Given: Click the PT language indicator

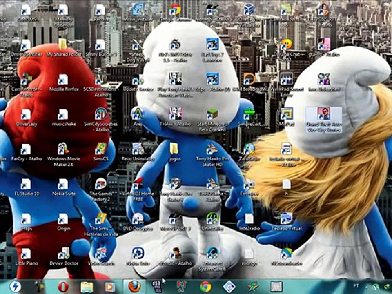Looking at the screenshot, I should pyautogui.click(x=356, y=286).
